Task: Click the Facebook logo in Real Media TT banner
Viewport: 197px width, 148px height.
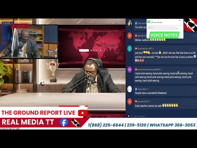Action: pos(64,122)
